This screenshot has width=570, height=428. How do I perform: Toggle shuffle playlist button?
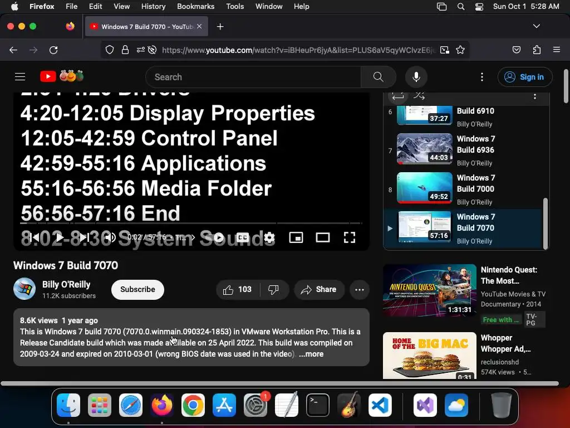[x=419, y=96]
